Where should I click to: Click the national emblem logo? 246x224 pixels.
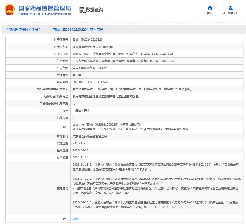tap(10, 10)
